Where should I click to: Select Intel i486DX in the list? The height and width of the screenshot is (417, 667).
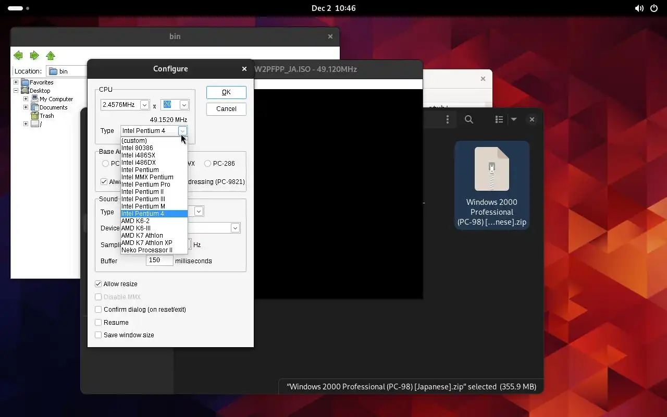click(x=154, y=163)
